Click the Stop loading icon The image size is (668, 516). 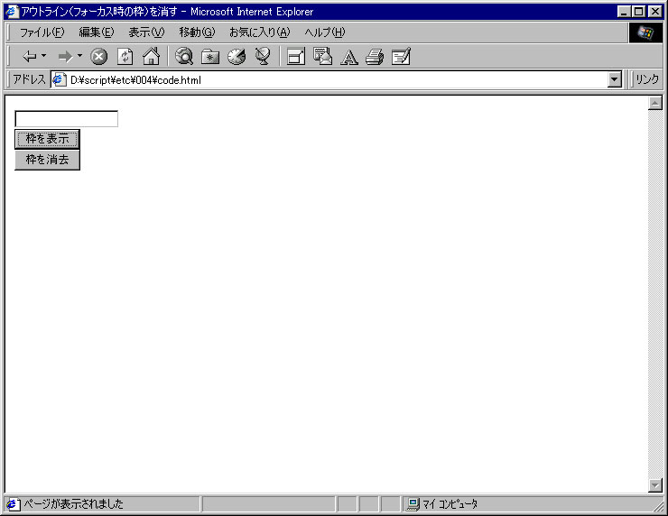(x=98, y=56)
